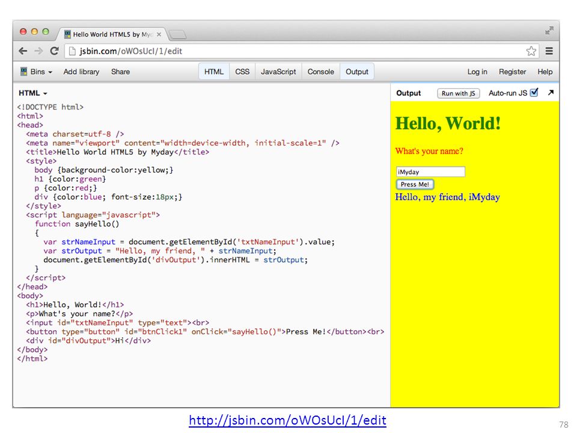Viewport: 577px width, 433px height.
Task: Click the "What's your name?" text
Action: coord(429,151)
